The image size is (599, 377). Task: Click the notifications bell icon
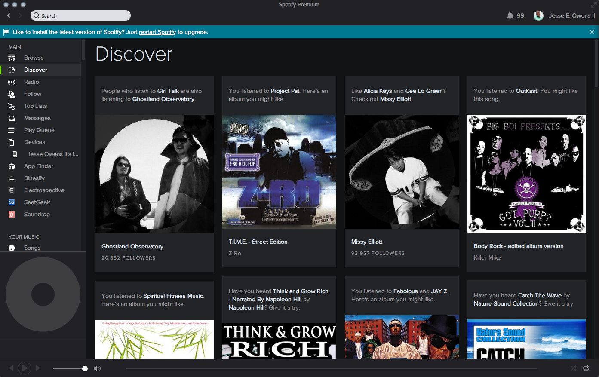pyautogui.click(x=510, y=15)
